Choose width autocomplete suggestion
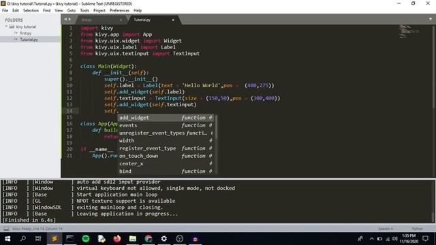The height and width of the screenshot is (245, 436). click(166, 141)
